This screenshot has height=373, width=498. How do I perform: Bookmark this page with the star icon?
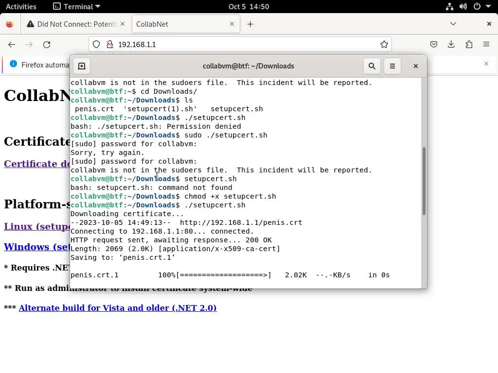(x=384, y=44)
